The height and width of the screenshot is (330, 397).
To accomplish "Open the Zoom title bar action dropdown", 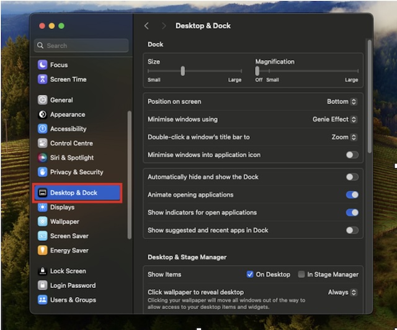I will click(x=344, y=137).
